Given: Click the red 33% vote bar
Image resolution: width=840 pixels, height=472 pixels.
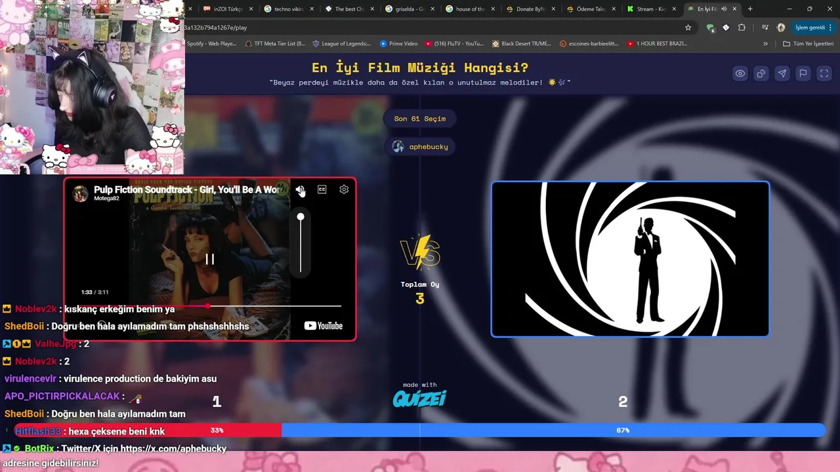Looking at the screenshot, I should (x=148, y=431).
